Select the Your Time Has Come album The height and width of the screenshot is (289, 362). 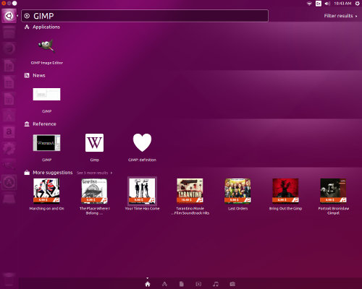(x=142, y=191)
